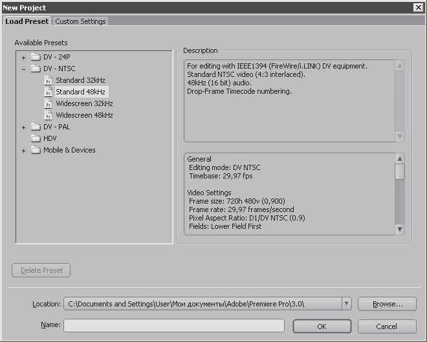Click the Widescreen 32kHz preset icon
Viewport: 427px width, 342px height.
pyautogui.click(x=49, y=103)
